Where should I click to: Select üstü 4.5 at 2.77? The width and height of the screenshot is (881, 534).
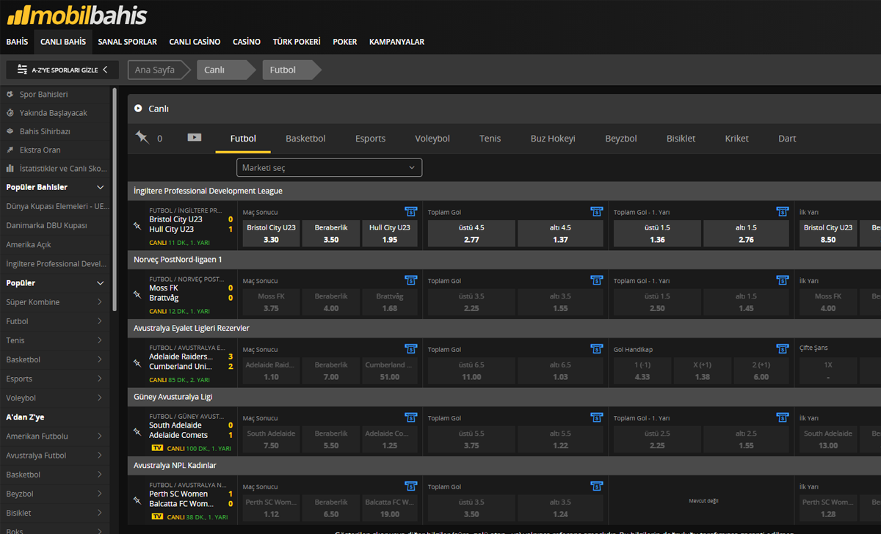pyautogui.click(x=471, y=234)
